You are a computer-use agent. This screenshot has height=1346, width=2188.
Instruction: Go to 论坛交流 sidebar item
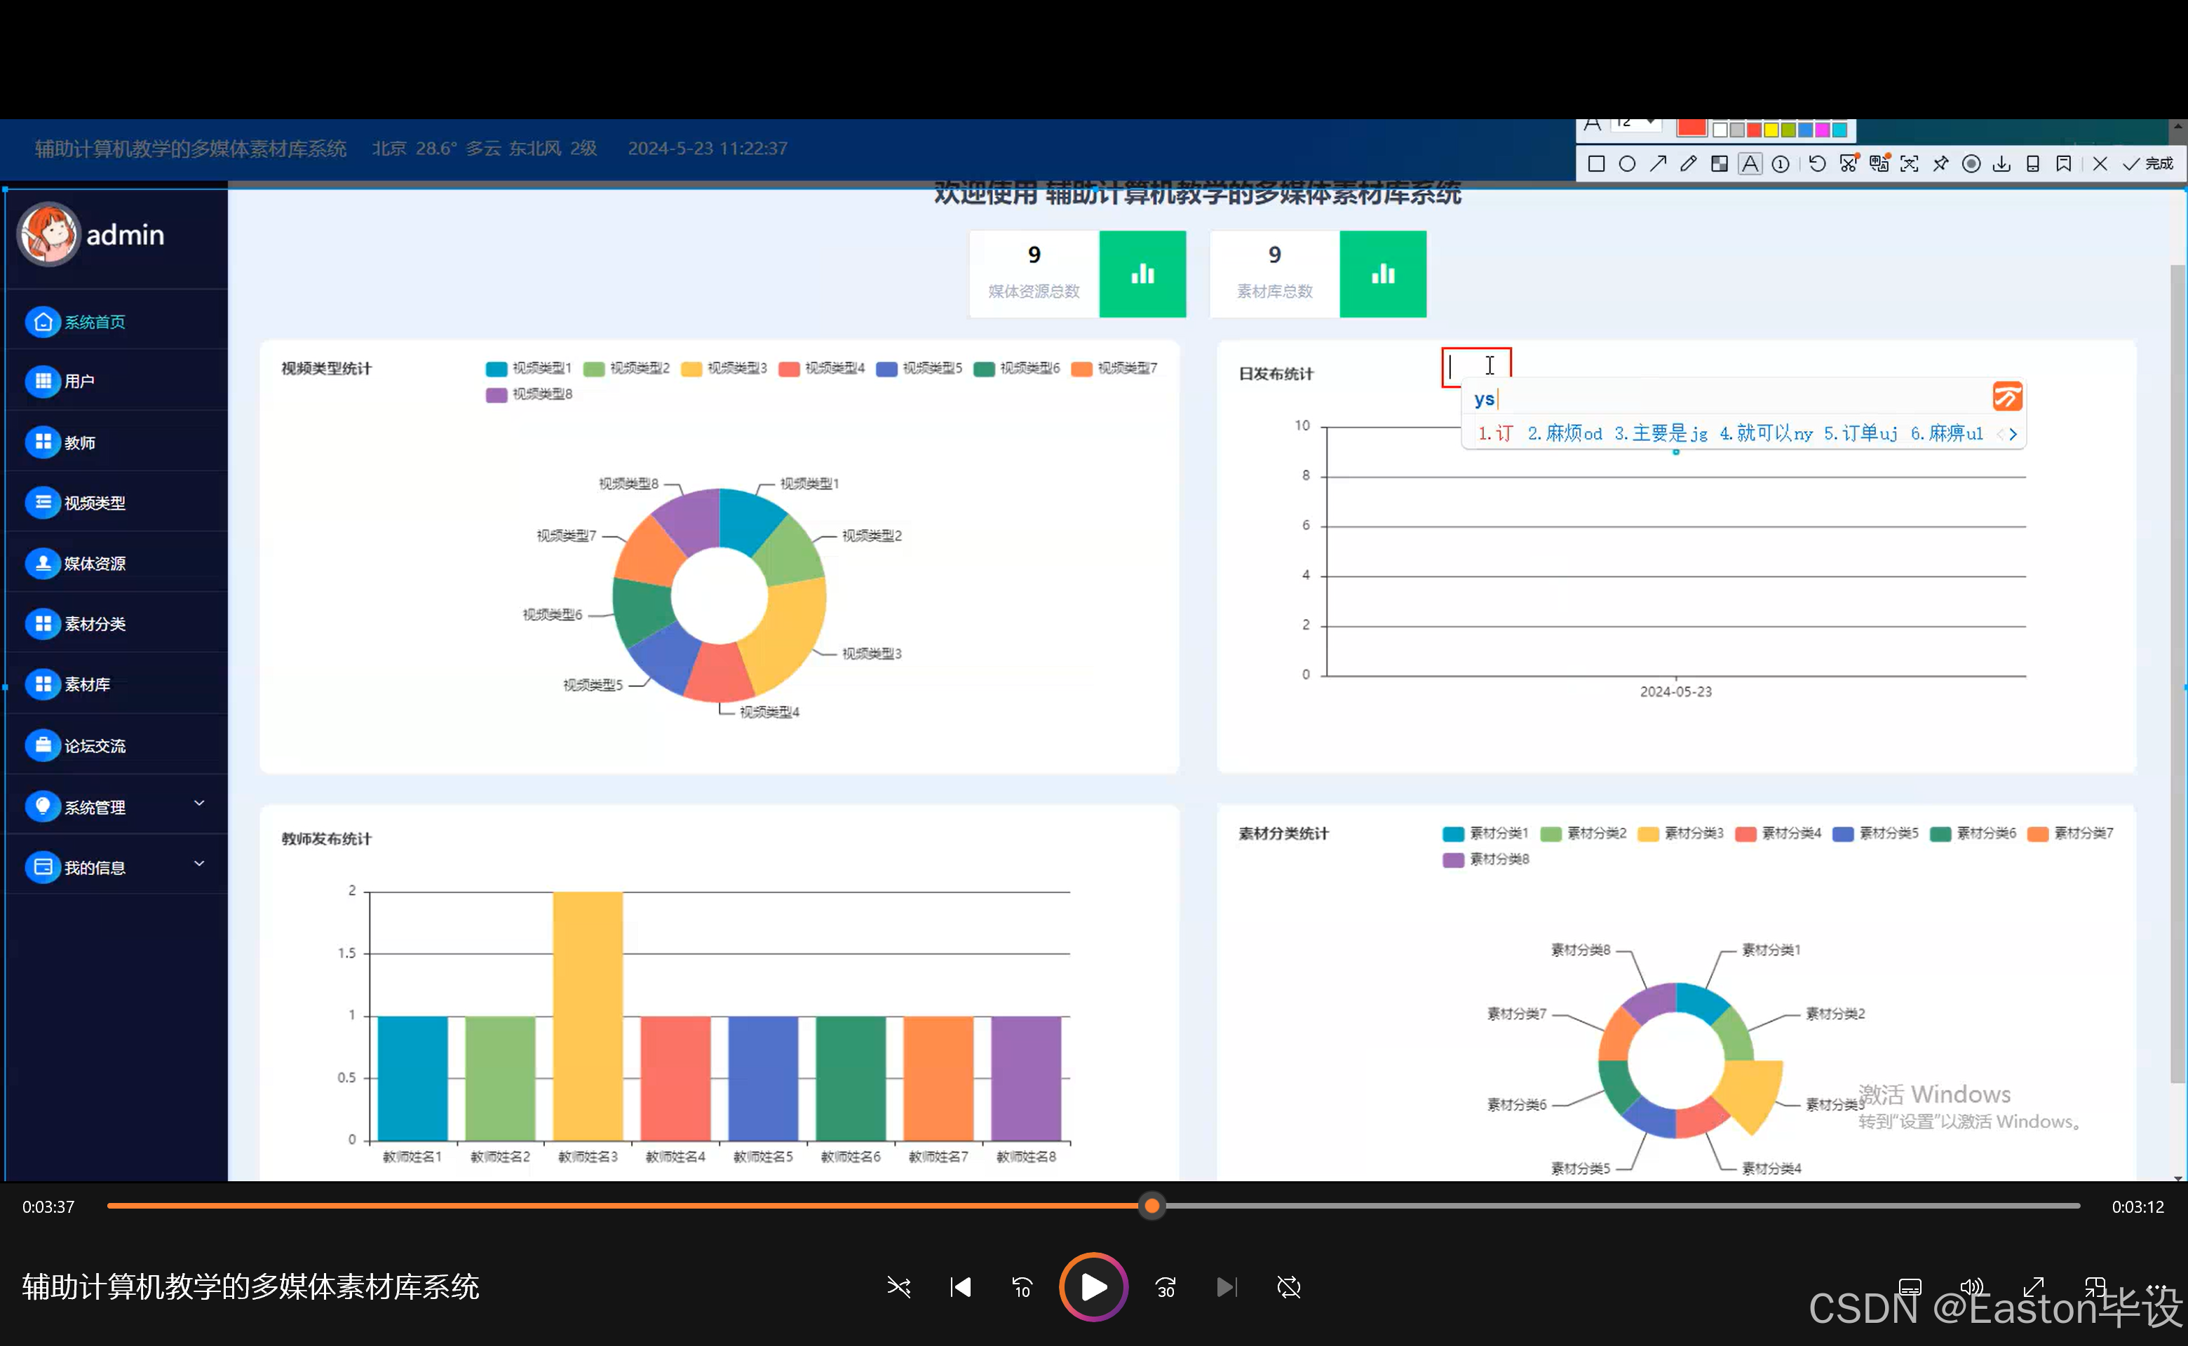click(95, 746)
